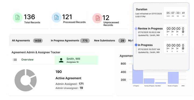Click the Duration countdown timer 05:07:33:41
Image resolution: width=194 pixels, height=100 pixels.
(x=175, y=13)
